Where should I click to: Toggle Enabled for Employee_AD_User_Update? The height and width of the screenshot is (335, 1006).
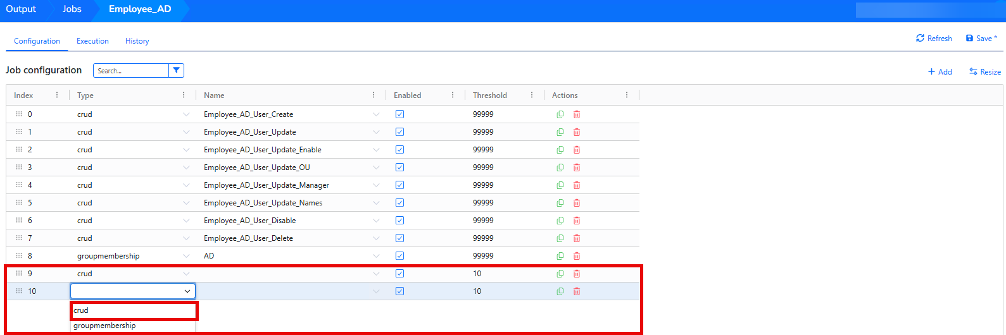pos(399,132)
